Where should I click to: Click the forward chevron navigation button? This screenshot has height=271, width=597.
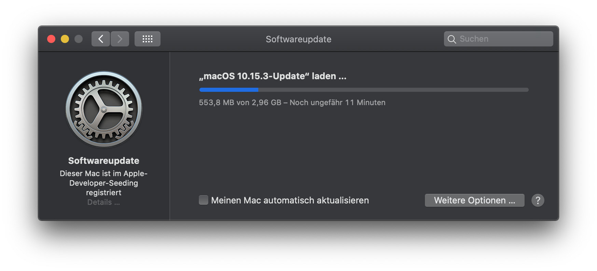tap(120, 39)
